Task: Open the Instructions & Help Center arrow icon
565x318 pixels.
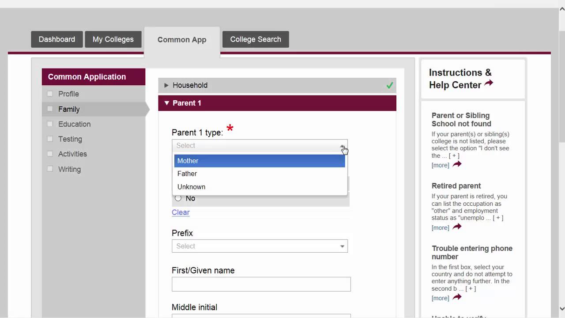Action: (489, 83)
